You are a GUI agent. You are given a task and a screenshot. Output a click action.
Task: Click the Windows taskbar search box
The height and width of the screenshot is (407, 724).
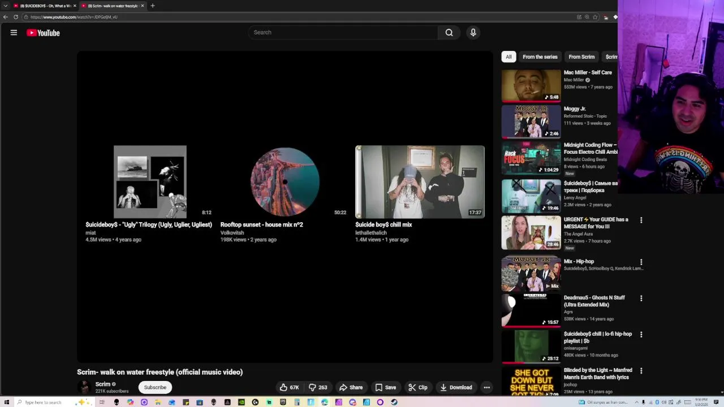point(54,402)
